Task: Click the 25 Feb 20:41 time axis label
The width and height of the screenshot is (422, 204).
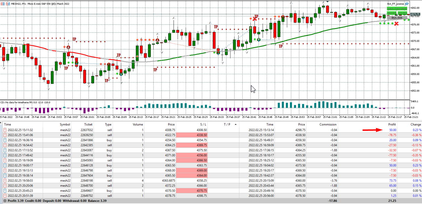Action: (250, 117)
